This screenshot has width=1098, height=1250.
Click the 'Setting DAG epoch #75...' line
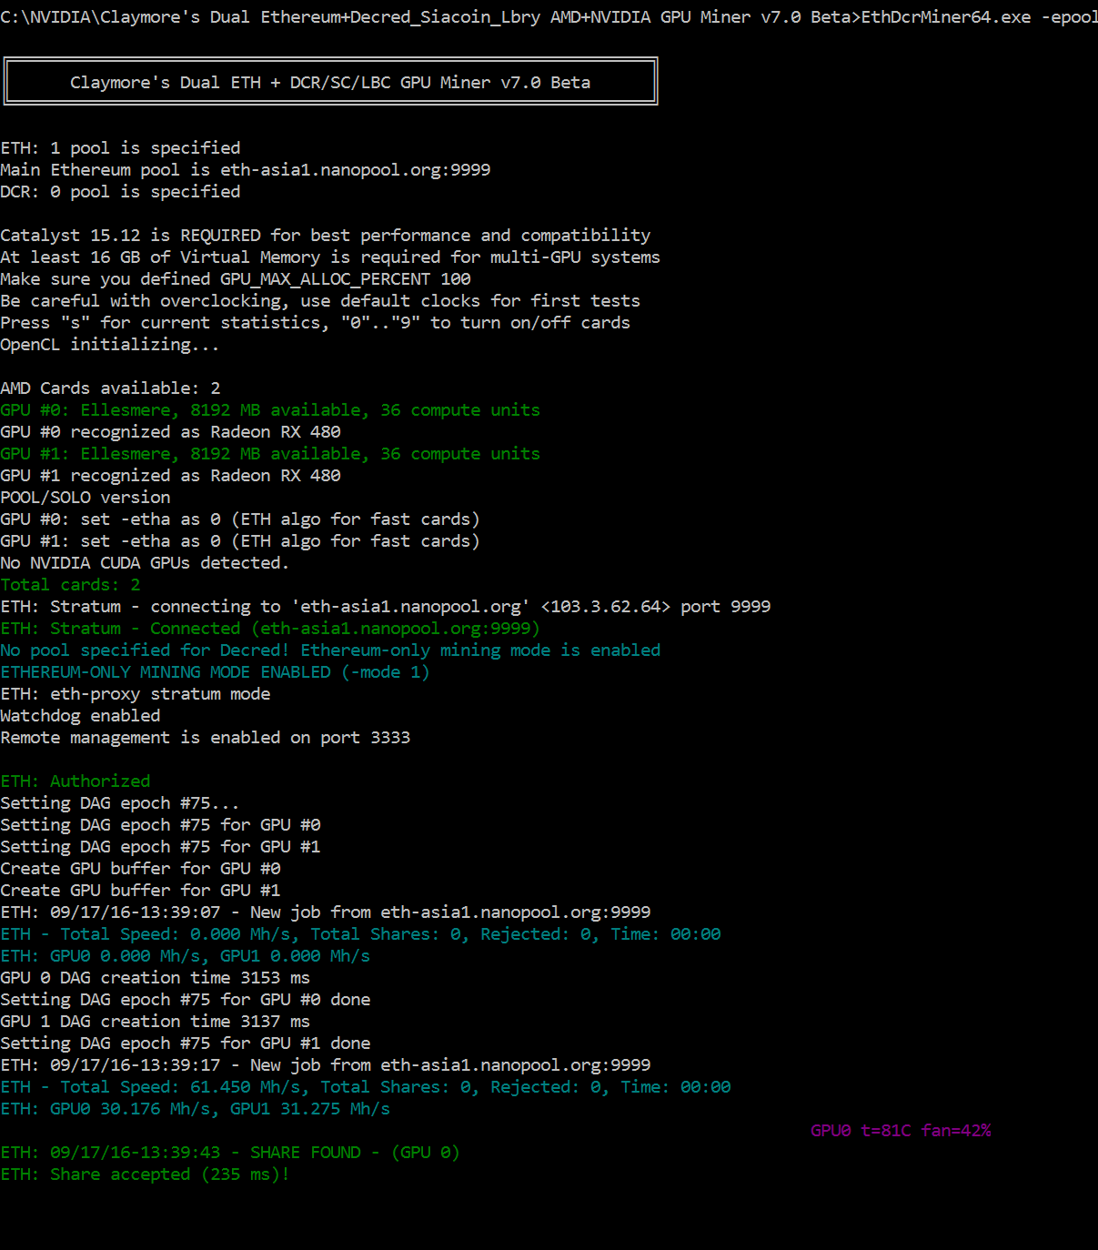pyautogui.click(x=120, y=803)
